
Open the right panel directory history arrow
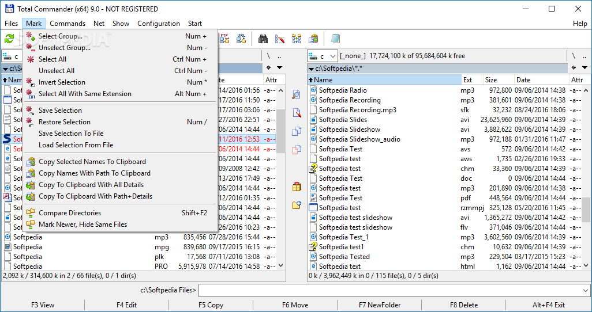[585, 68]
